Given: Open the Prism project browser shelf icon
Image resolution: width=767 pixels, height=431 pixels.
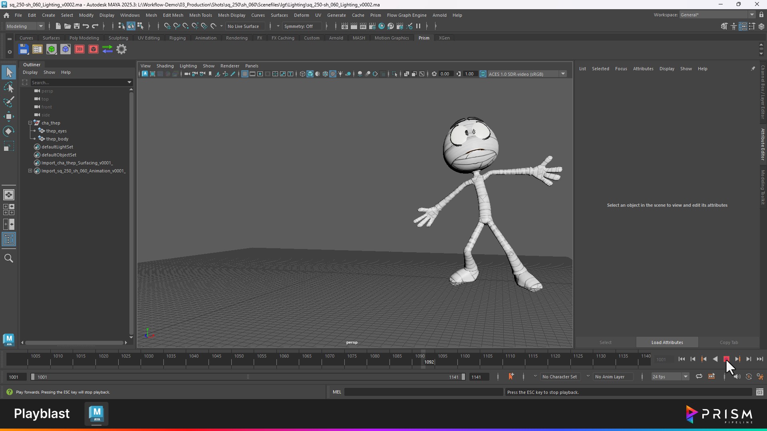Looking at the screenshot, I should coord(37,49).
